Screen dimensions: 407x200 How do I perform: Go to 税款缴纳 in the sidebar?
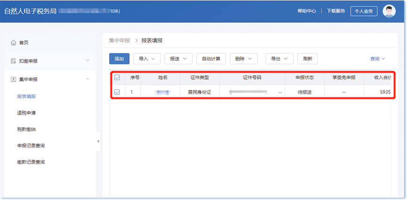(x=26, y=129)
